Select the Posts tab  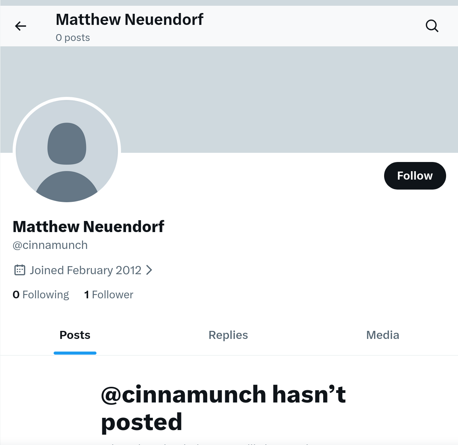(x=75, y=335)
